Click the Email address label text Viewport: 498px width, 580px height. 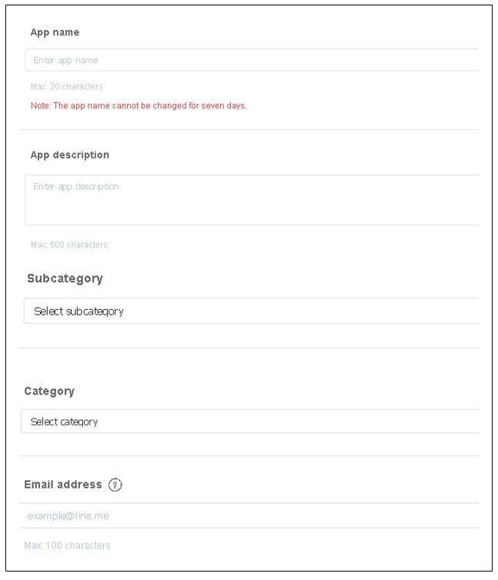point(63,485)
